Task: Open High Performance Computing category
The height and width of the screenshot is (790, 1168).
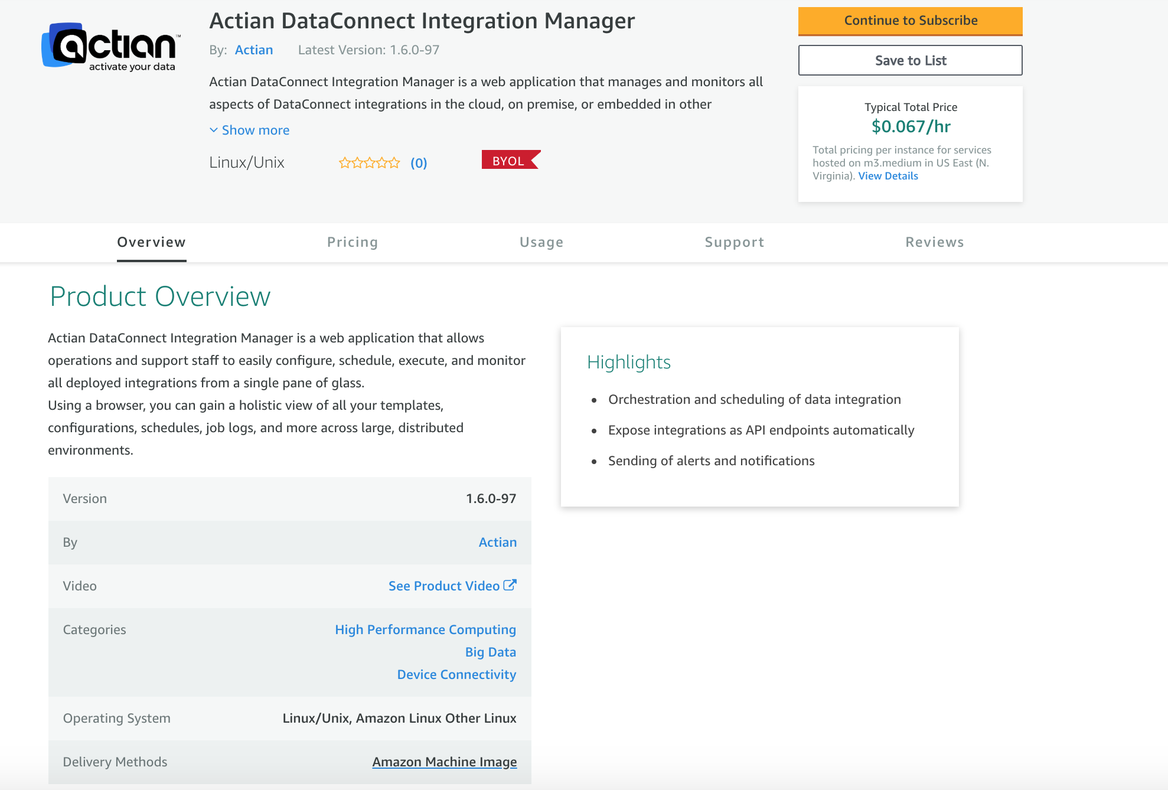Action: coord(425,629)
